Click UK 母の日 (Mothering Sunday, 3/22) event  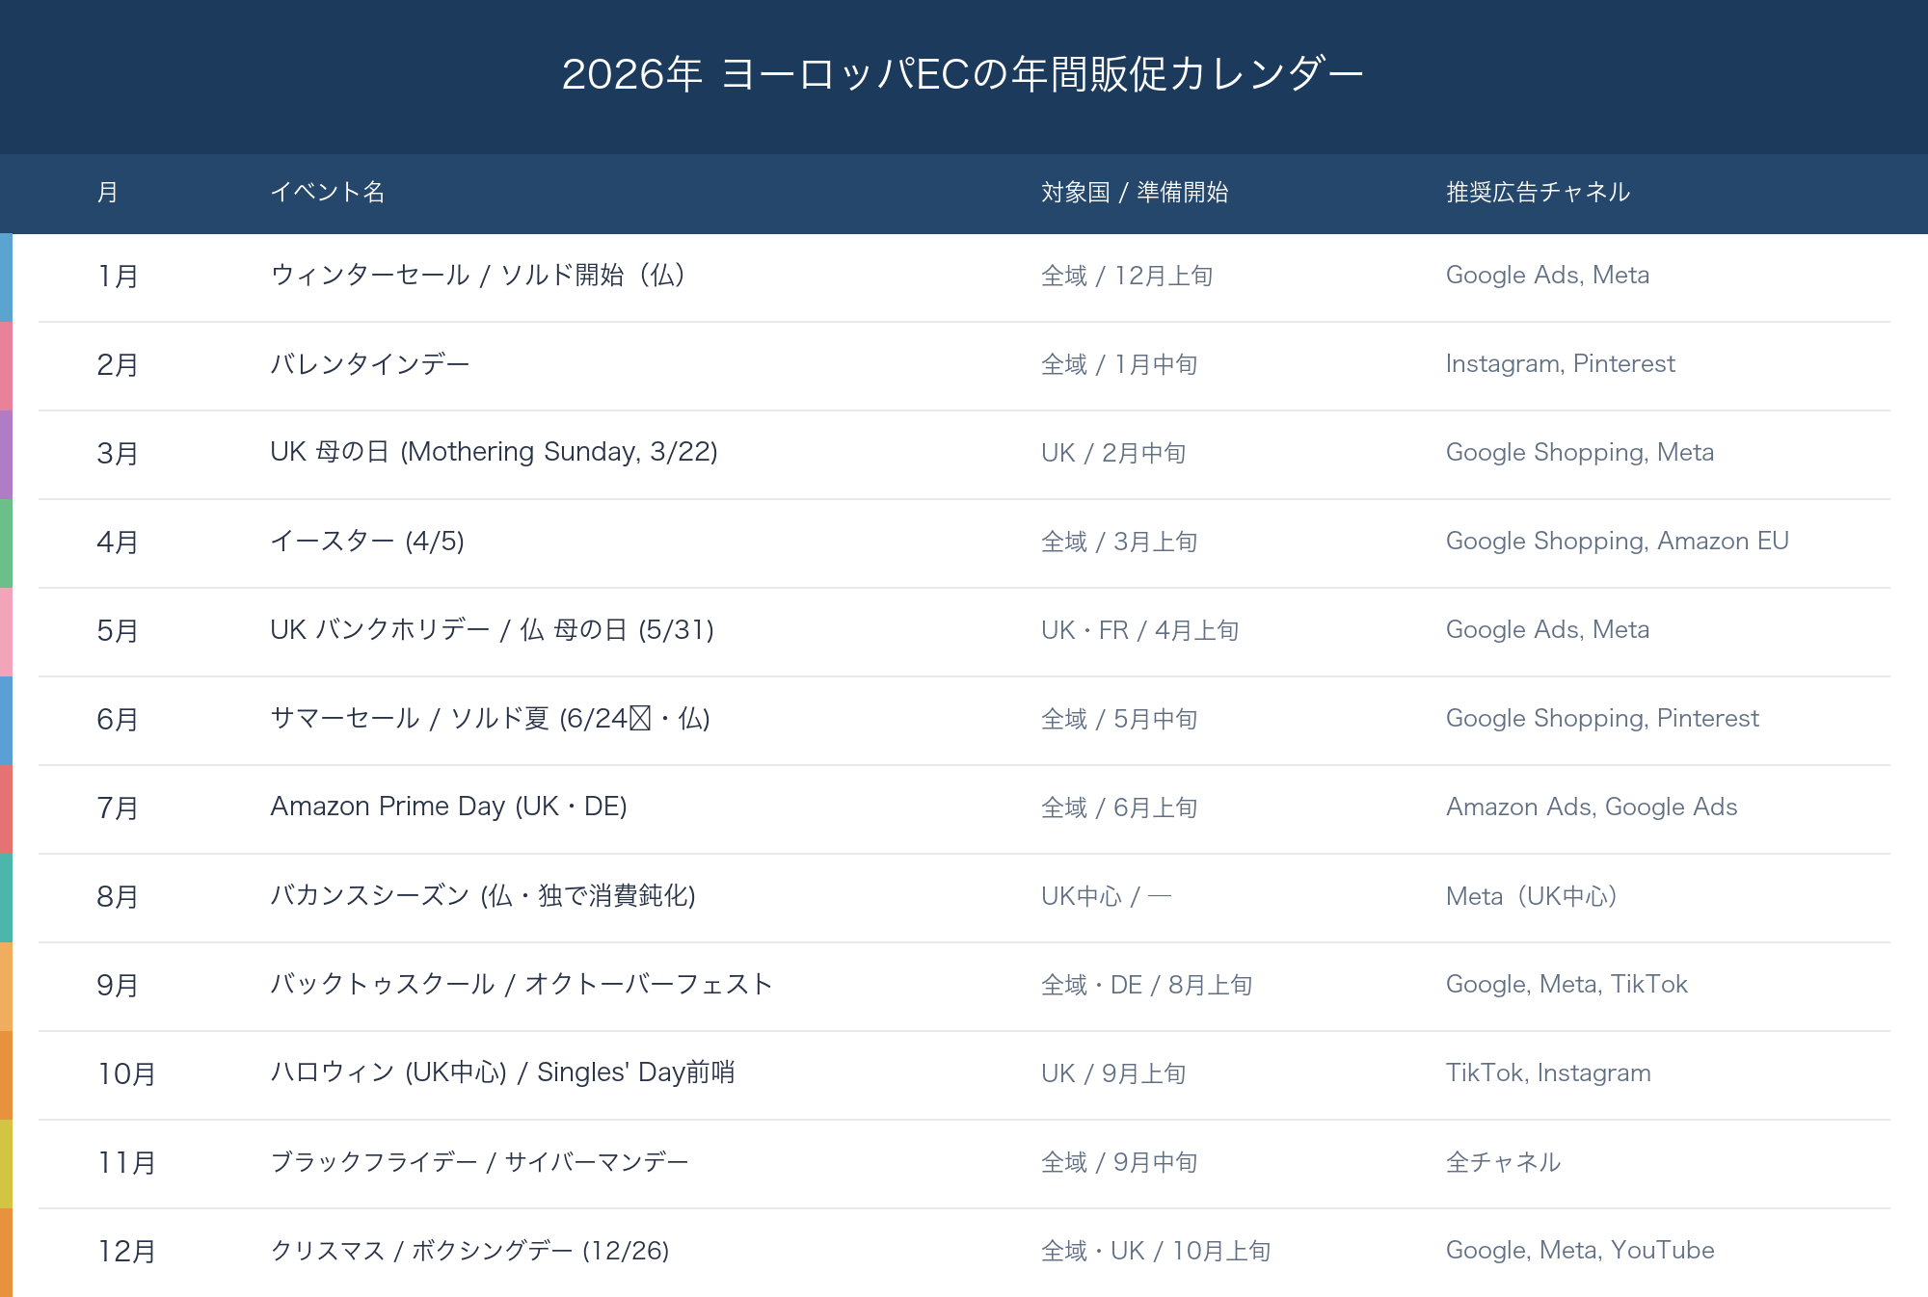[x=494, y=452]
